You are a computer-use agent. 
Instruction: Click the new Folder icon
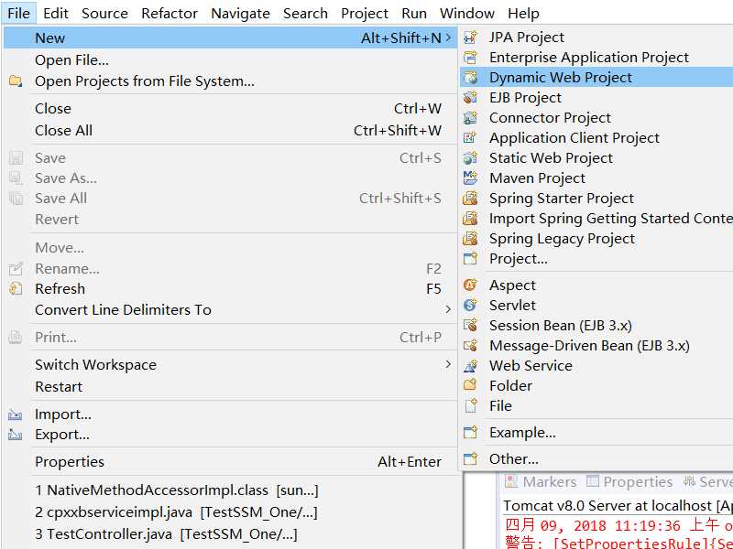[x=470, y=385]
